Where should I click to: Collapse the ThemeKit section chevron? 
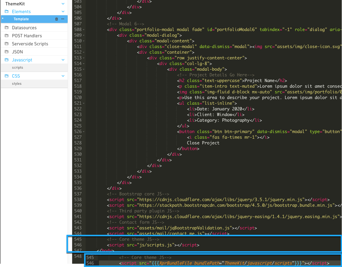pos(63,4)
